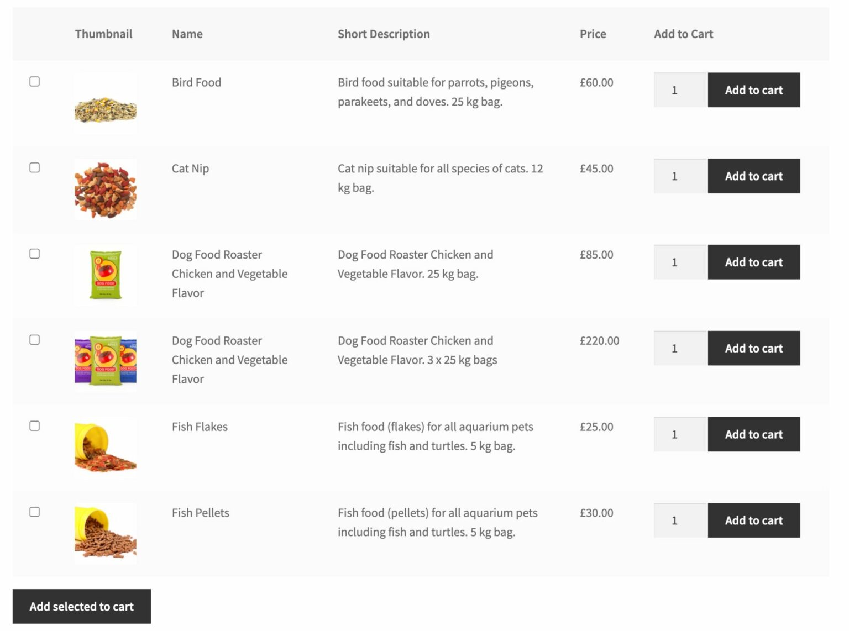Screen dimensions: 849x631
Task: Check the Bird Food selection checkbox
Action: pos(34,81)
